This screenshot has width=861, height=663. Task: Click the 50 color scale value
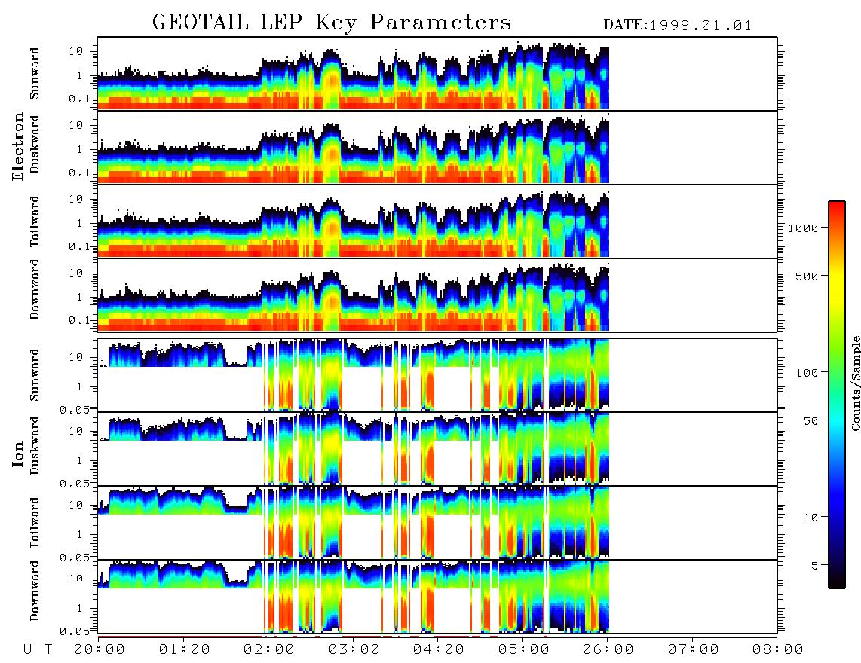(x=811, y=421)
